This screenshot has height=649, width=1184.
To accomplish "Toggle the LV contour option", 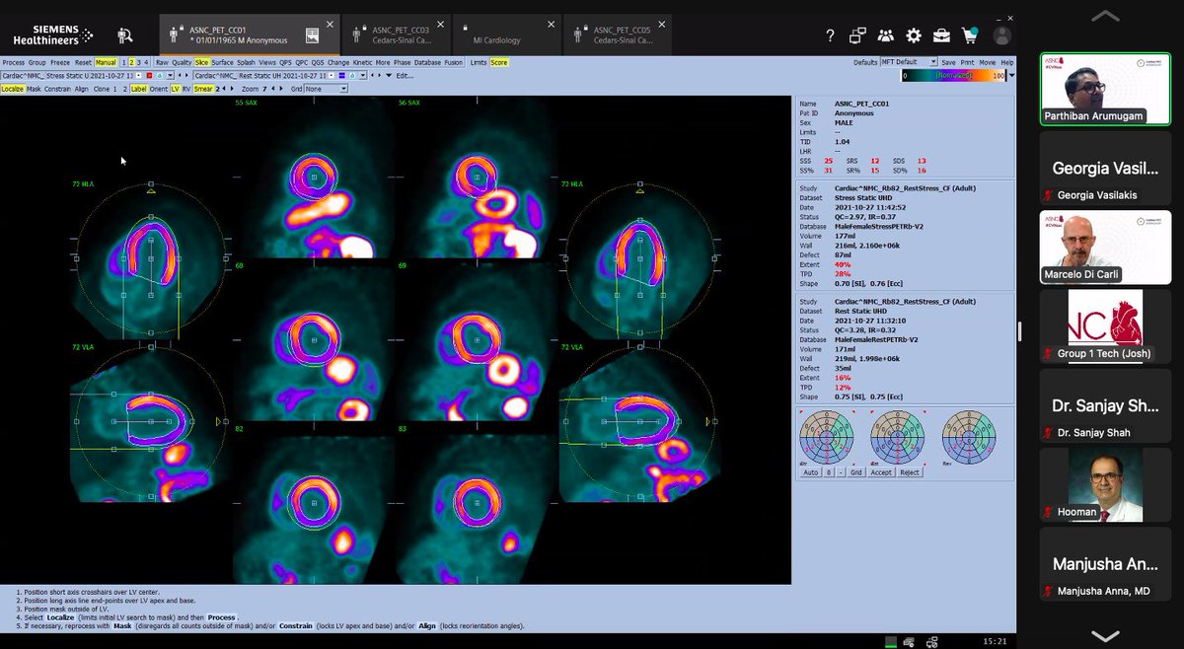I will (x=175, y=87).
